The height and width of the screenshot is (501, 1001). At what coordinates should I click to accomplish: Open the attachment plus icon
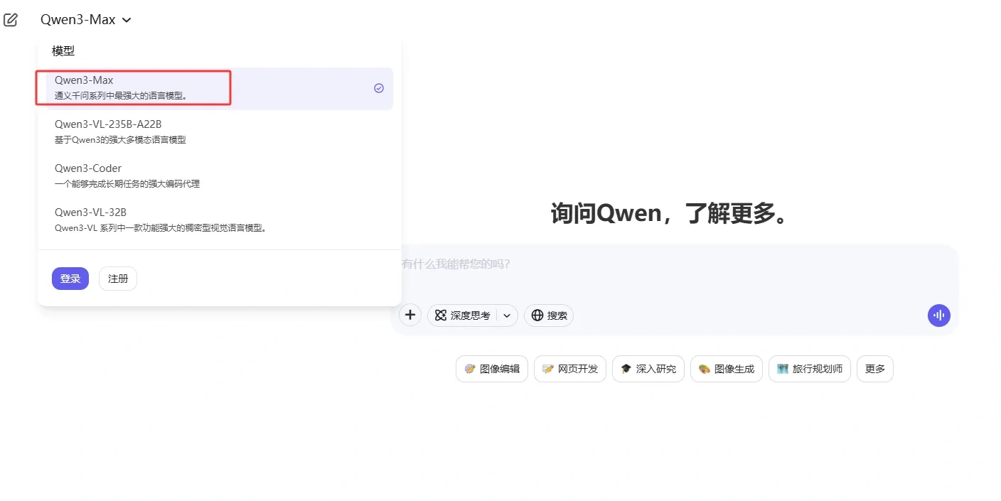tap(410, 315)
